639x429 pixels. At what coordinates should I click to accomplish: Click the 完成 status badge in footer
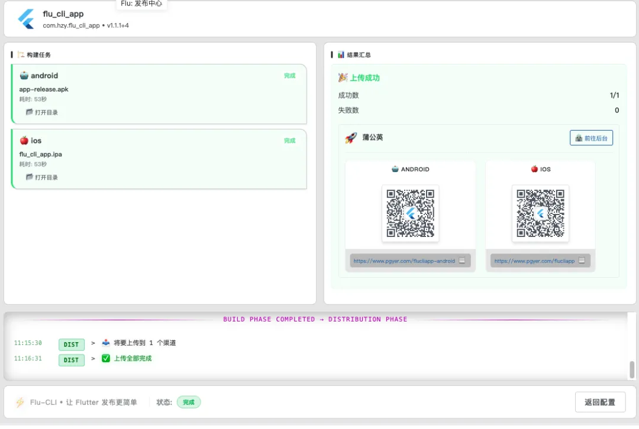tap(189, 402)
